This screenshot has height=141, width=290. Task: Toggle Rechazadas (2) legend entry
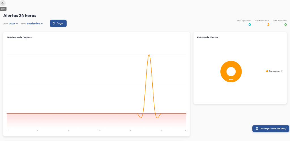(275, 71)
